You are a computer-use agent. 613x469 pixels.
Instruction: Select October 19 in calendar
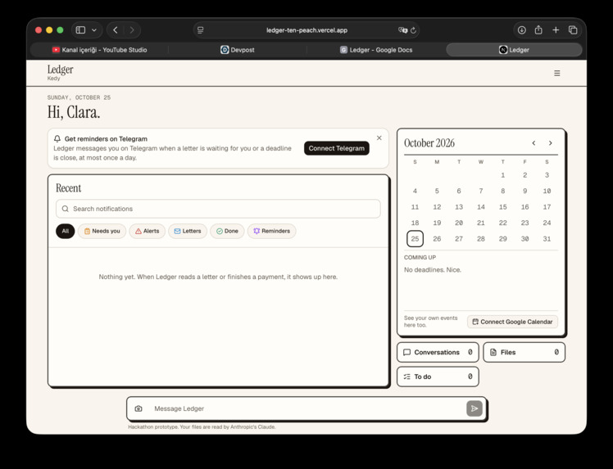[x=437, y=223]
